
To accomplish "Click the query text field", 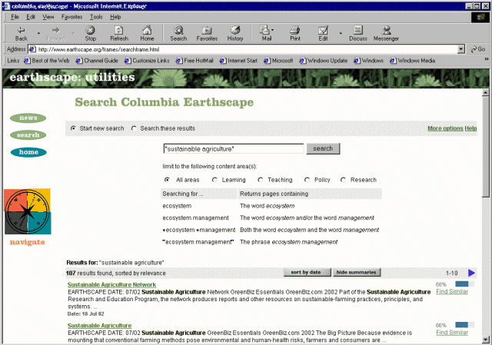I will coord(234,148).
